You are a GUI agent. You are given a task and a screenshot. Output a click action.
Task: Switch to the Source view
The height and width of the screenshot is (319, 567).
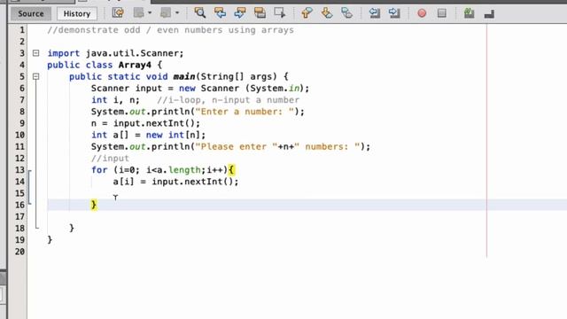pos(31,14)
